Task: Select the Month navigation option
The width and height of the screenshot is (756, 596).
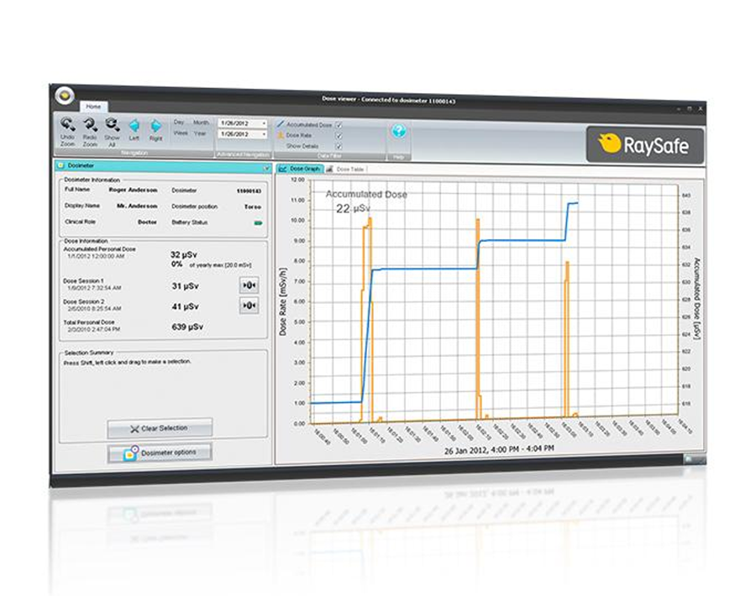Action: [202, 123]
